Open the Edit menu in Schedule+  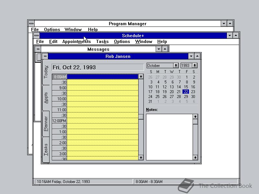53,42
